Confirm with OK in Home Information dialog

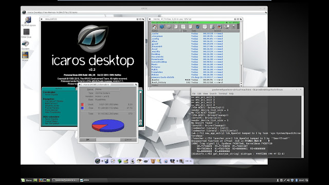(x=88, y=139)
